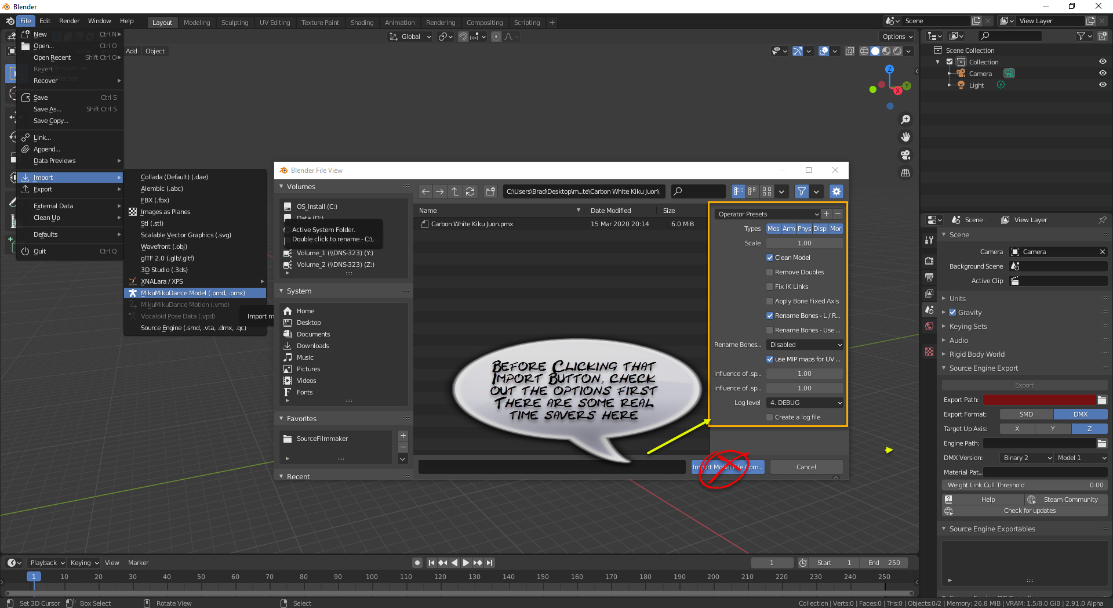Image resolution: width=1113 pixels, height=608 pixels.
Task: Go up to the parent directory
Action: tap(455, 191)
